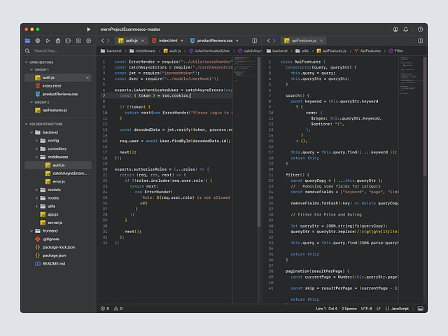Viewport: 448px width, 336px height.
Task: Click the Run play button in title bar
Action: tap(88, 29)
